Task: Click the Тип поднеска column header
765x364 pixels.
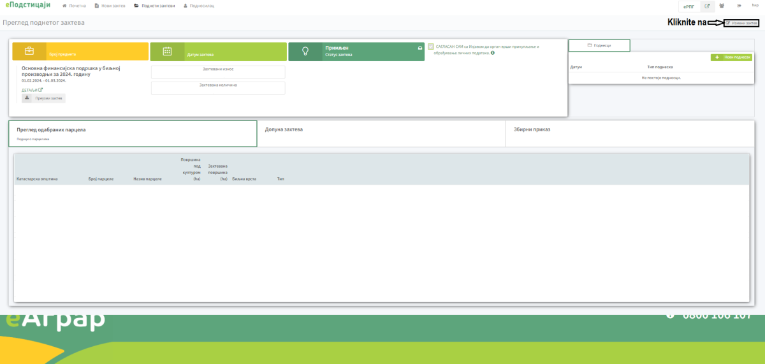Action: pos(660,67)
